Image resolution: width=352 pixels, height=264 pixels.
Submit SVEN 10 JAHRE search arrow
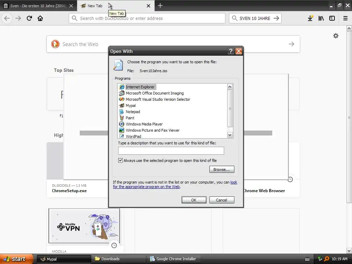[x=276, y=18]
